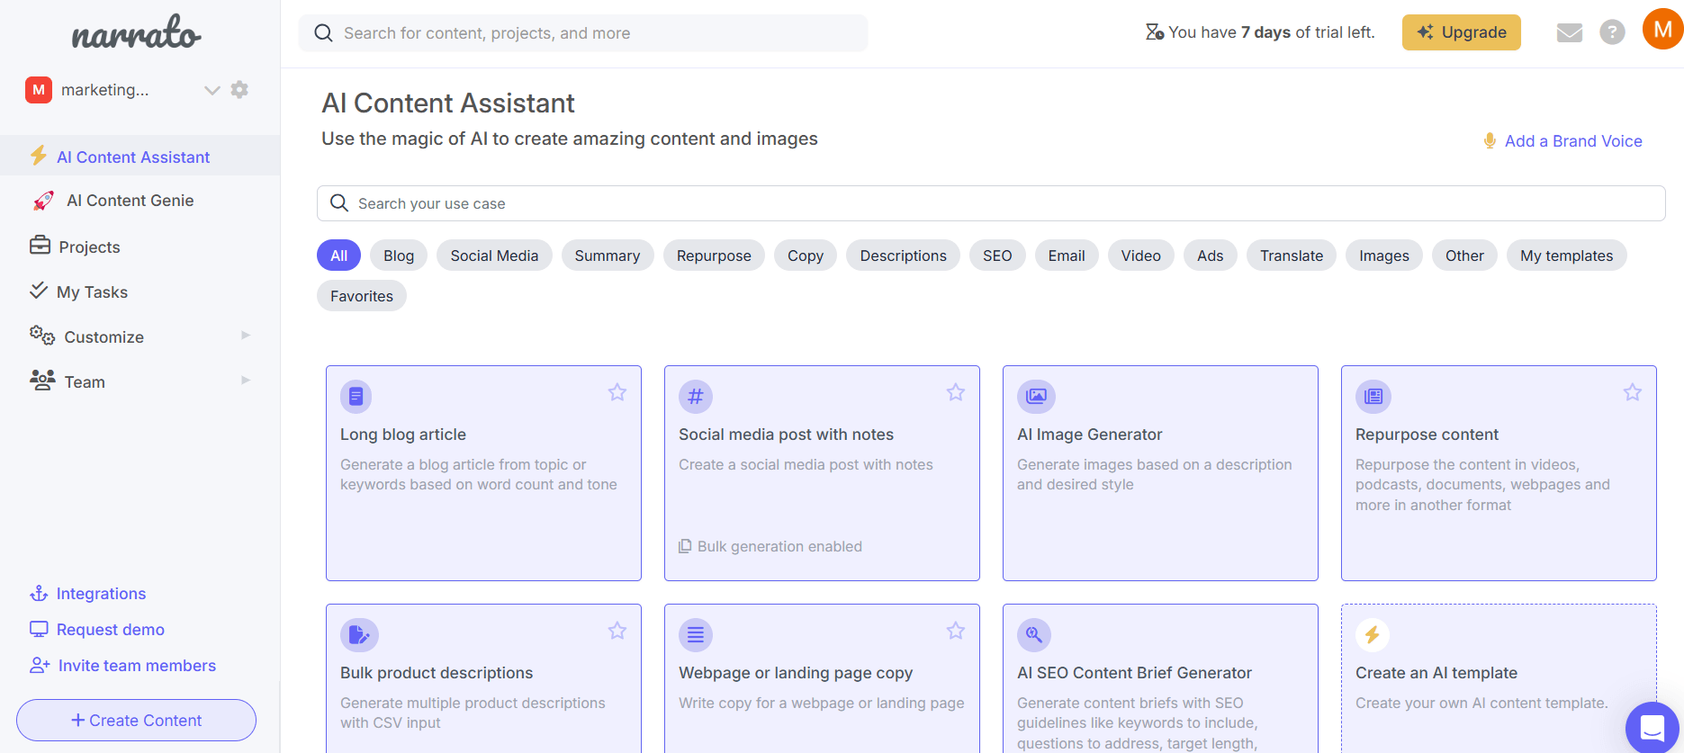Click the hashtag icon on social media card
The height and width of the screenshot is (753, 1684).
[x=696, y=396]
